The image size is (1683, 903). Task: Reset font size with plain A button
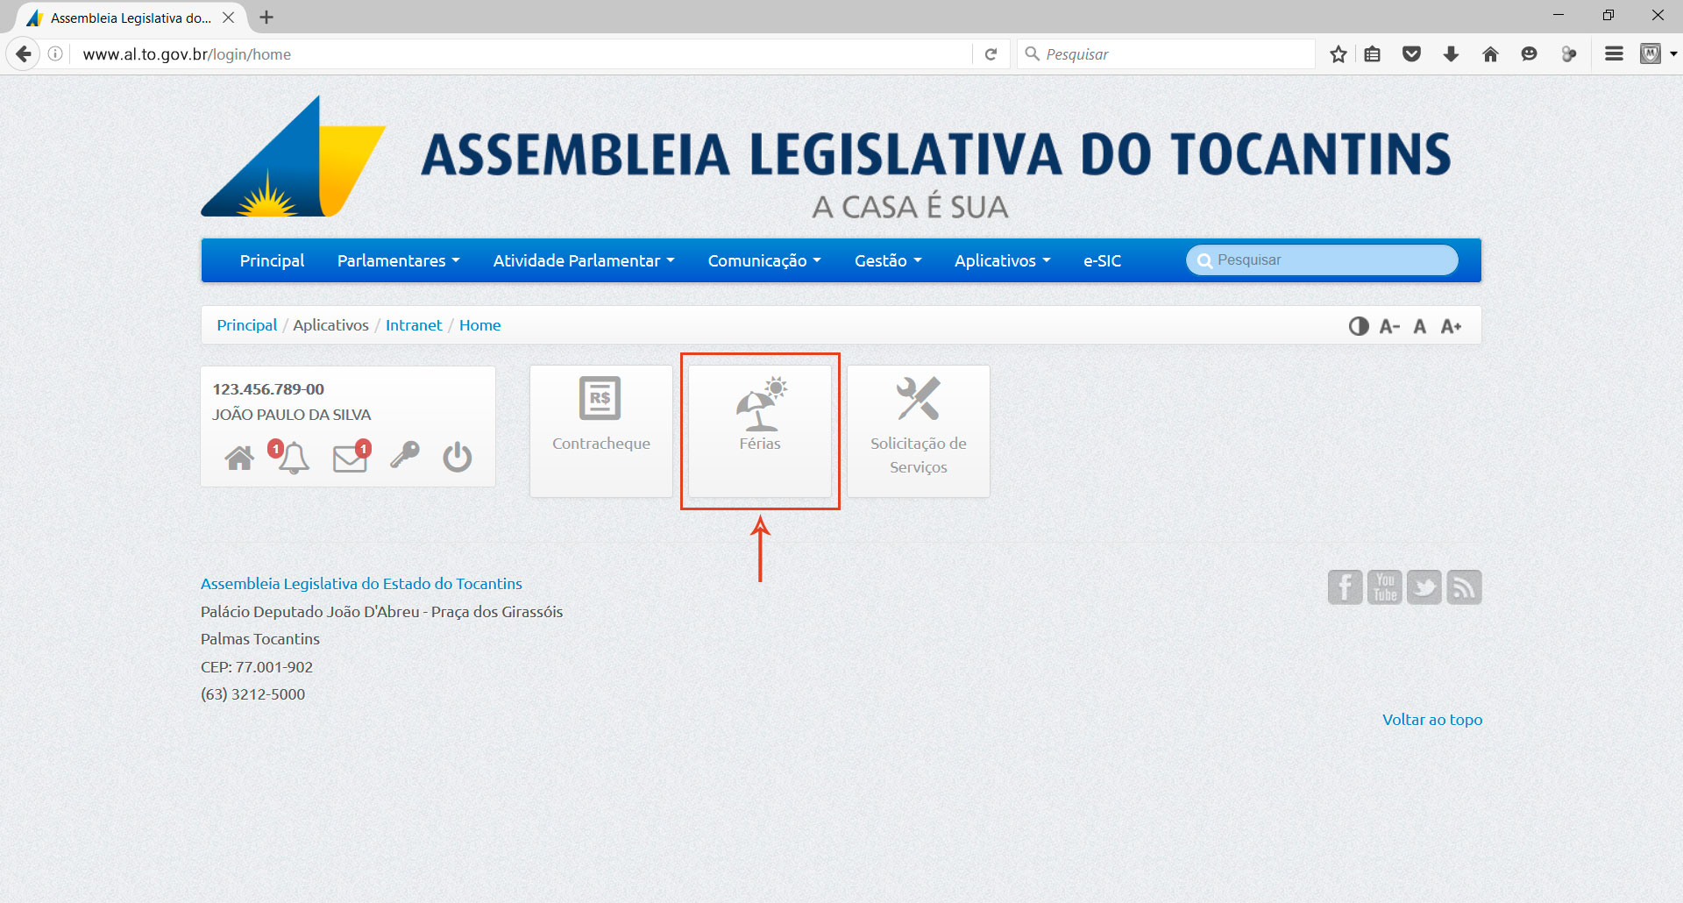pyautogui.click(x=1420, y=326)
